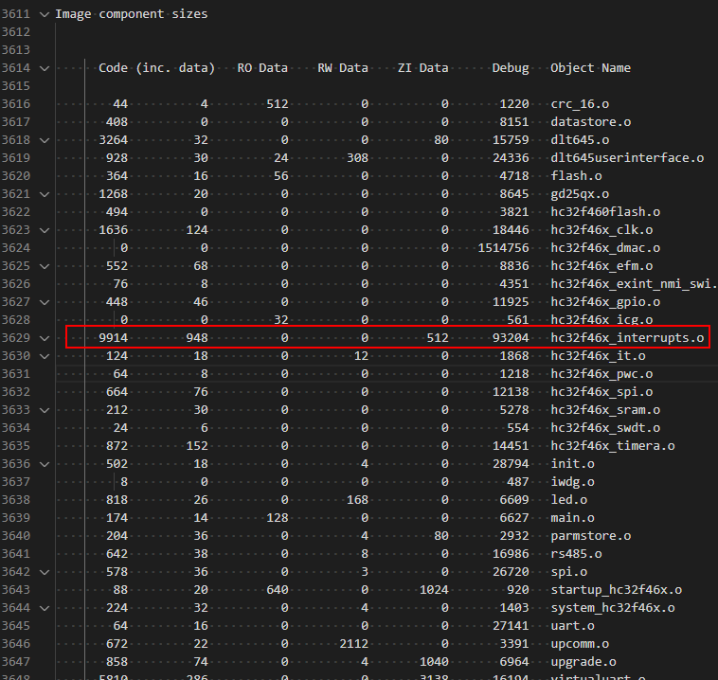Click the rs485.o object name
Viewport: 718px width, 680px height.
click(x=576, y=554)
